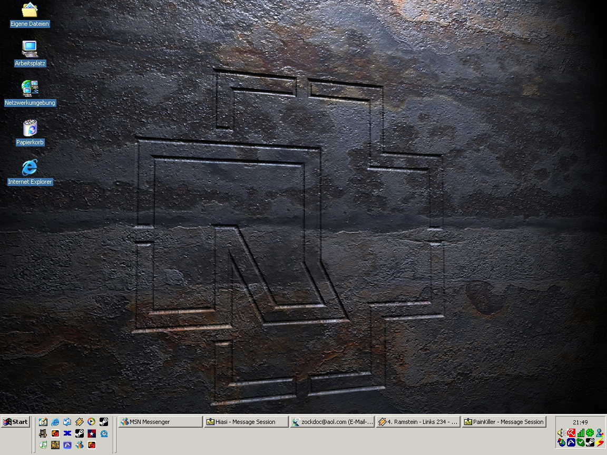Select the Internet Explorer desktop shortcut
The height and width of the screenshot is (455, 607).
[x=30, y=172]
